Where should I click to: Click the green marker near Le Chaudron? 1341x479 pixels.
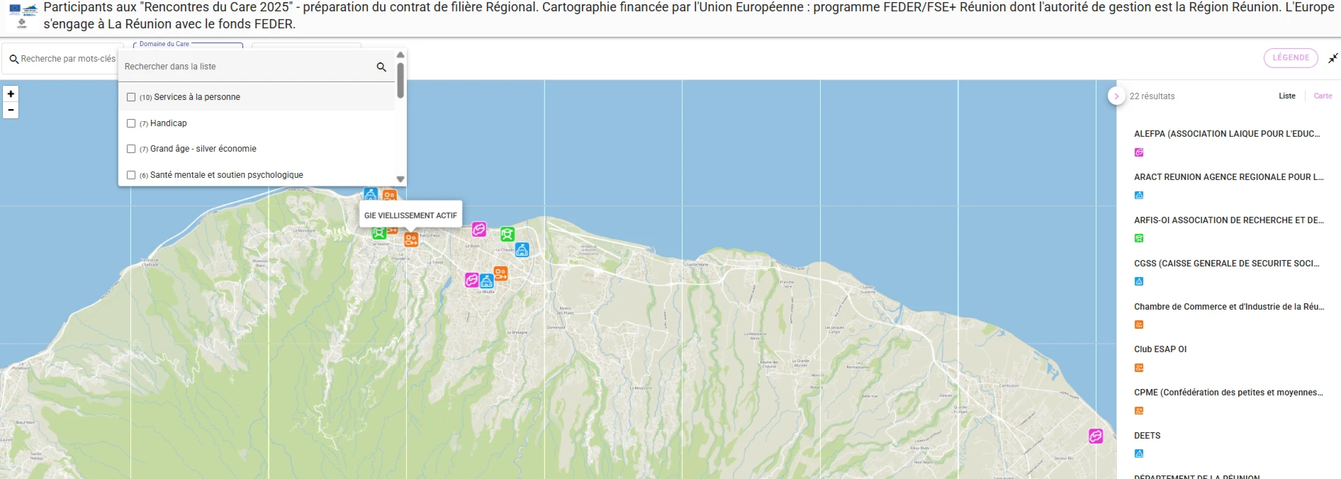tap(507, 234)
